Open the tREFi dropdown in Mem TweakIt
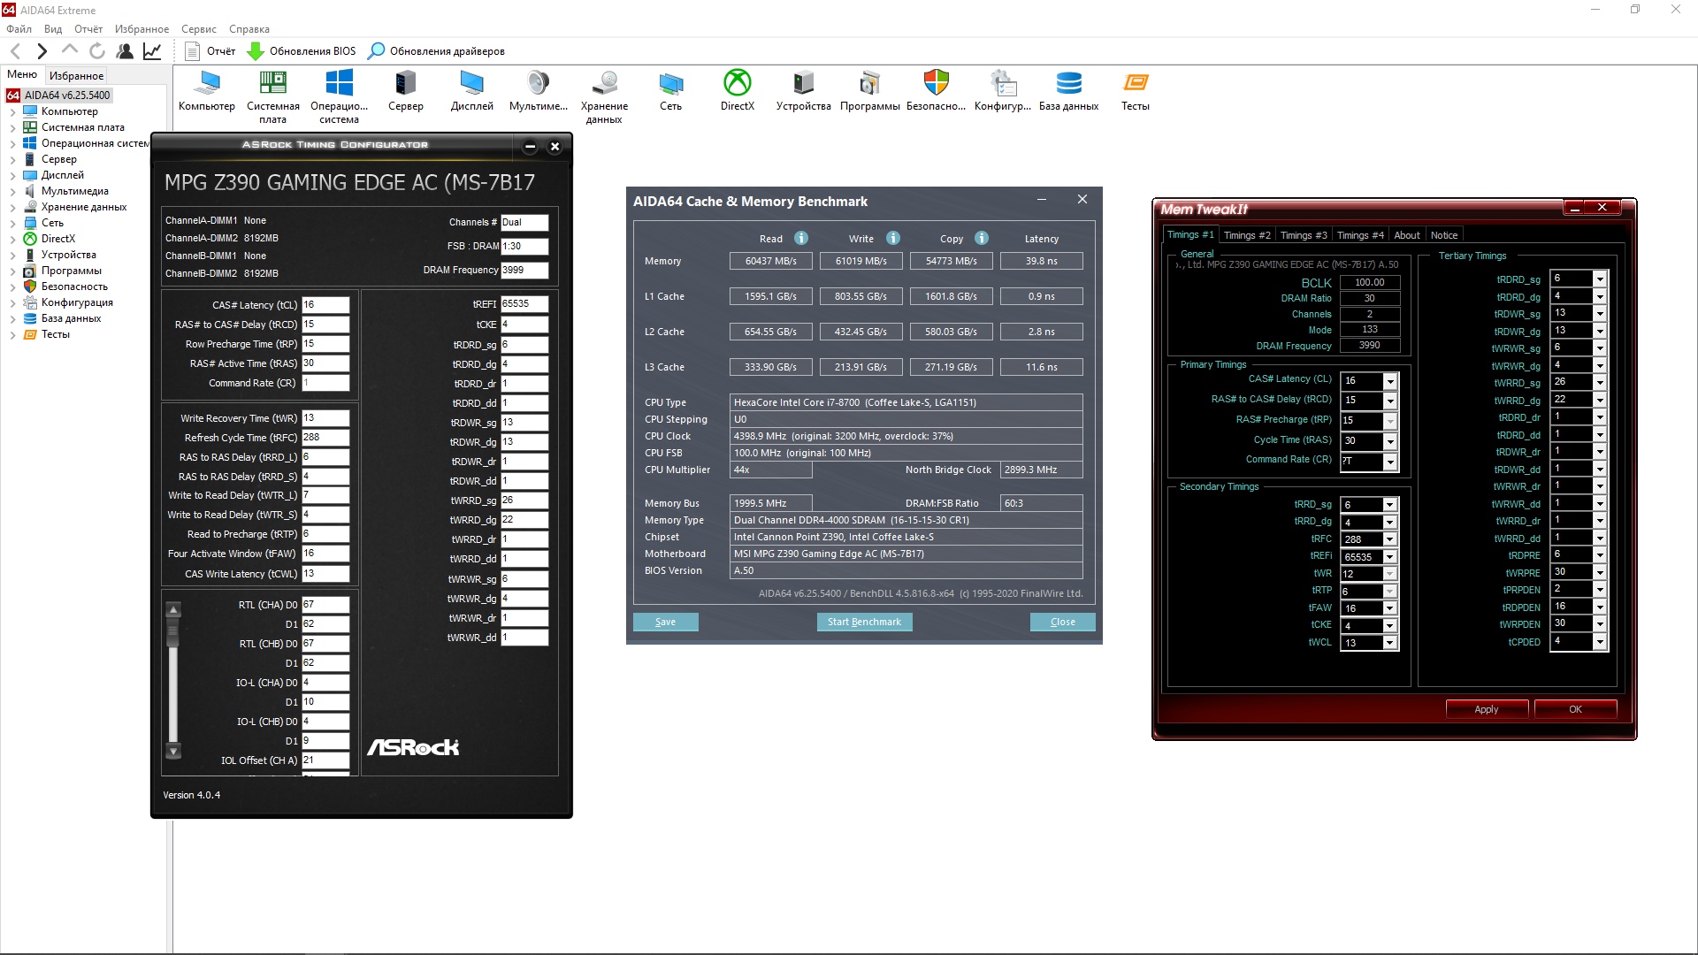 pyautogui.click(x=1390, y=557)
